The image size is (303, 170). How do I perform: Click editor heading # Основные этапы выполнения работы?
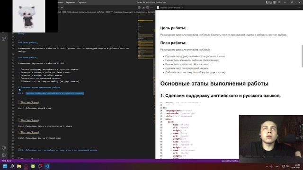point(39,87)
